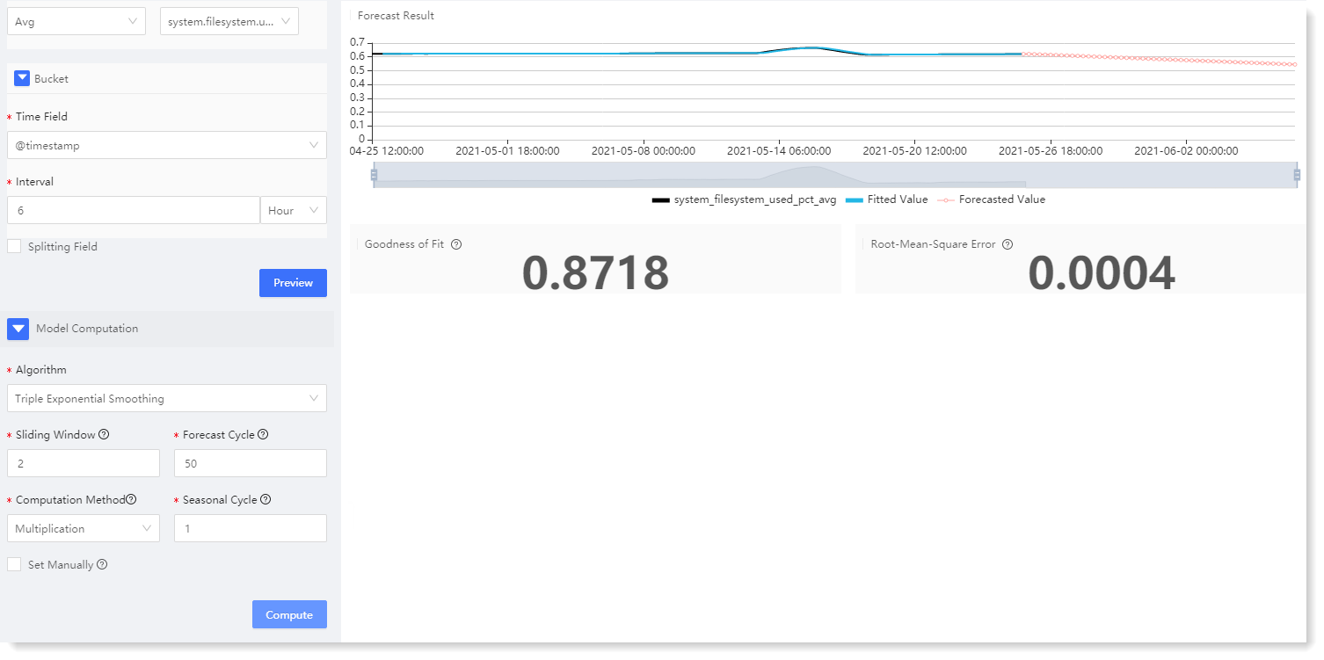Toggle Fitted Value legend series
1324x660 pixels.
(886, 199)
